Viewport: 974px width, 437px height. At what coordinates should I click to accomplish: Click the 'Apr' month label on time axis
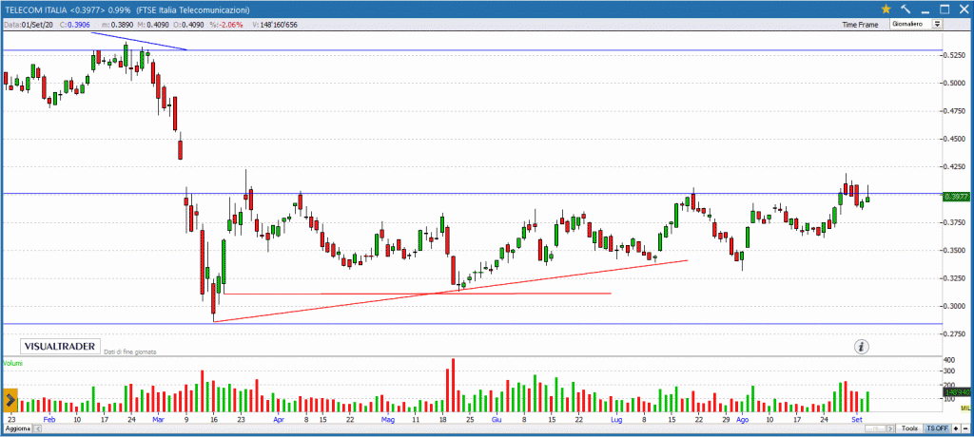coord(277,419)
